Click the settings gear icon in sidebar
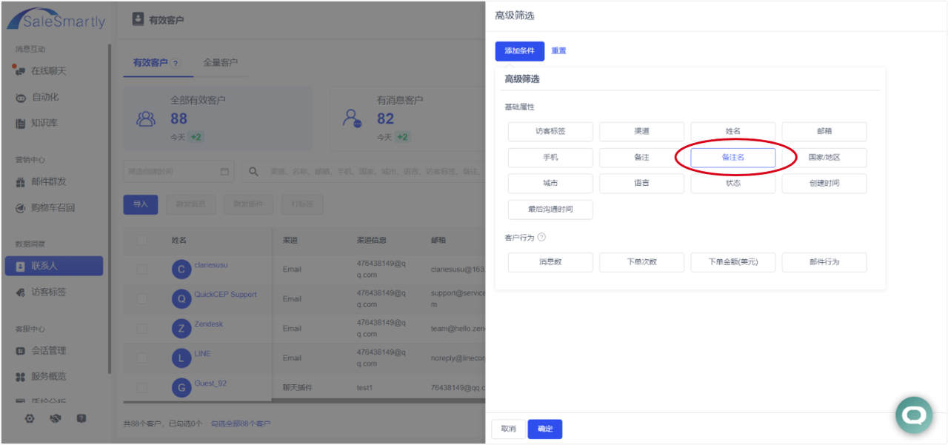 30,418
